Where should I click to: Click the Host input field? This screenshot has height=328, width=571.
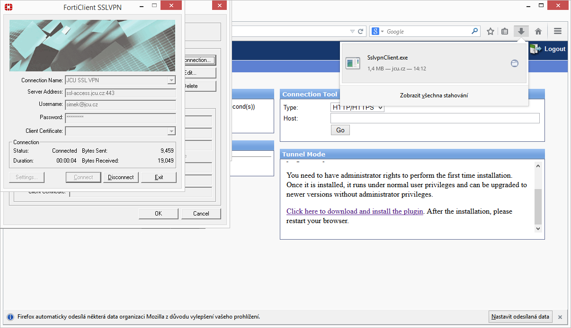[x=435, y=118]
